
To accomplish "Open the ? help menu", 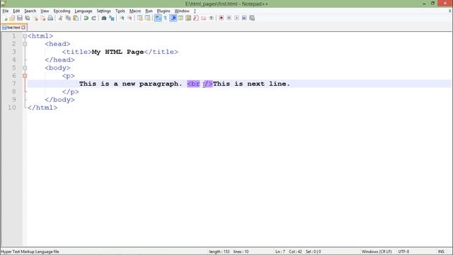I will 195,11.
